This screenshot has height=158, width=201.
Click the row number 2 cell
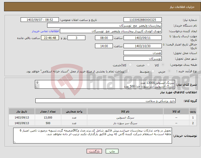pos(193,123)
